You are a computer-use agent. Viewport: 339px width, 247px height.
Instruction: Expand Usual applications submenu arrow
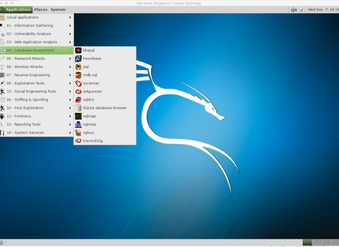pyautogui.click(x=70, y=17)
